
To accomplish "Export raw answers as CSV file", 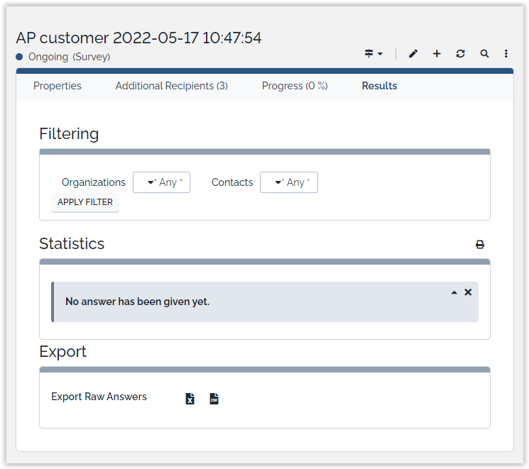I will coord(214,399).
